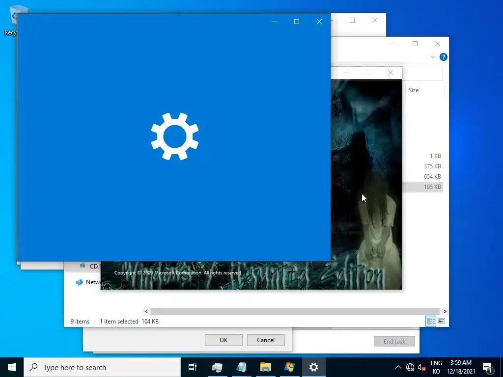This screenshot has width=503, height=377.
Task: Minimize the haunted image window
Action: [345, 73]
